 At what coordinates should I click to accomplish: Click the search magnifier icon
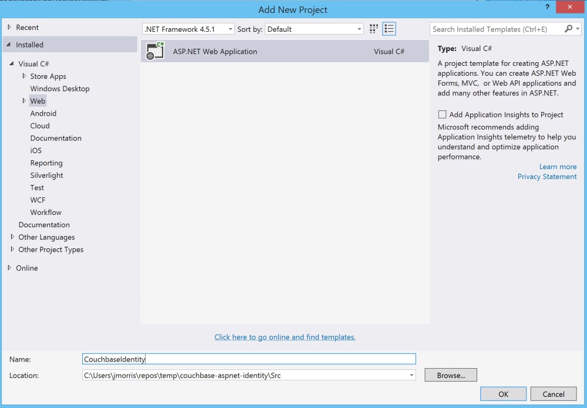[x=568, y=29]
